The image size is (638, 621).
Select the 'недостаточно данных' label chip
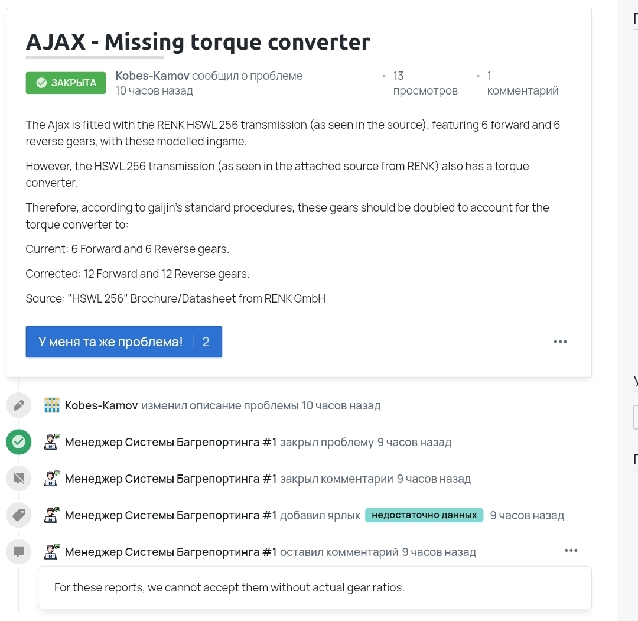coord(424,515)
